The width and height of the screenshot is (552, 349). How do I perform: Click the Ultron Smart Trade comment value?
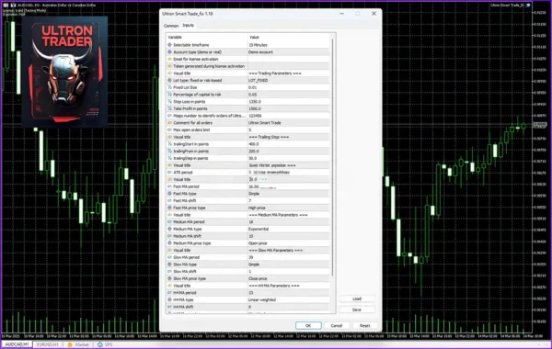tap(289, 123)
